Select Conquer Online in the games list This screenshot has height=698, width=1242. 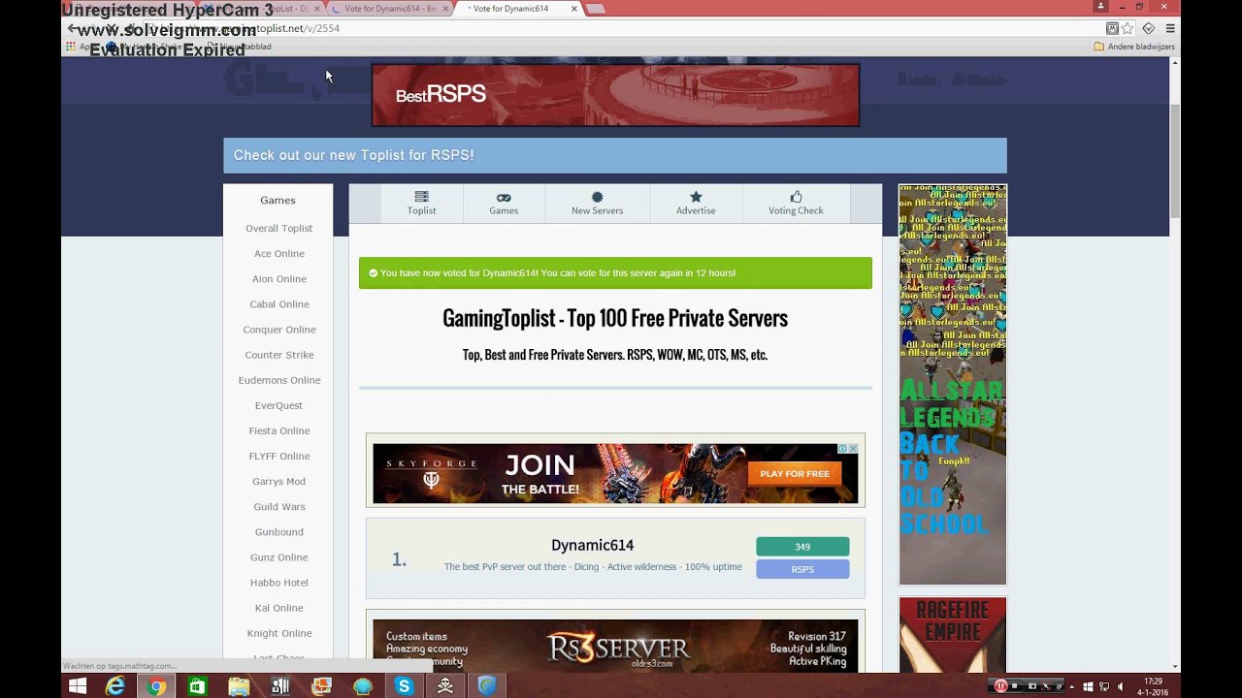point(278,330)
